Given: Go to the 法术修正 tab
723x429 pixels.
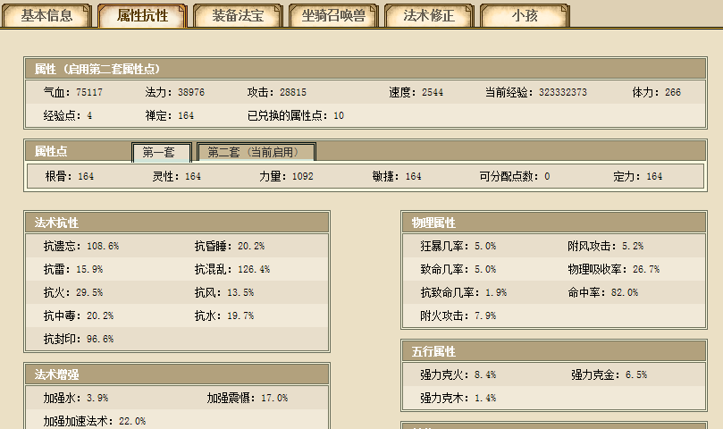Looking at the screenshot, I should pyautogui.click(x=429, y=15).
